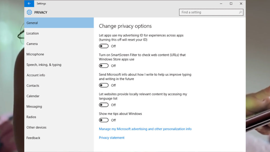270x152 pixels.
Task: Select the General privacy category
Action: (59, 23)
